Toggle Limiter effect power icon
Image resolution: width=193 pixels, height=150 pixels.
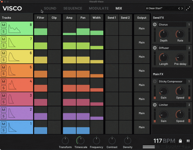click(x=155, y=105)
